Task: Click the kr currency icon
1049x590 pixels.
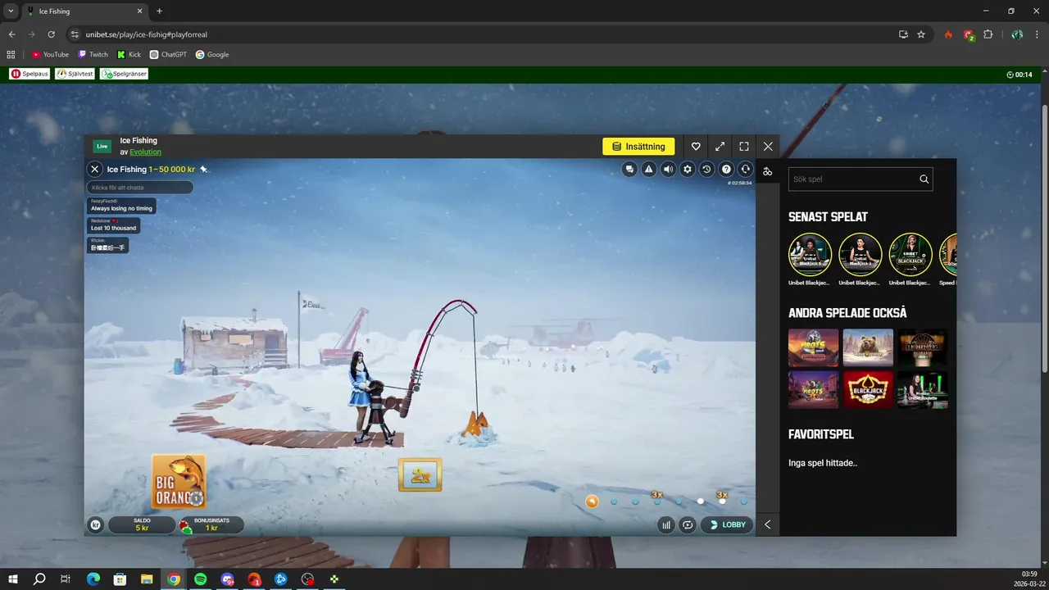Action: click(96, 524)
